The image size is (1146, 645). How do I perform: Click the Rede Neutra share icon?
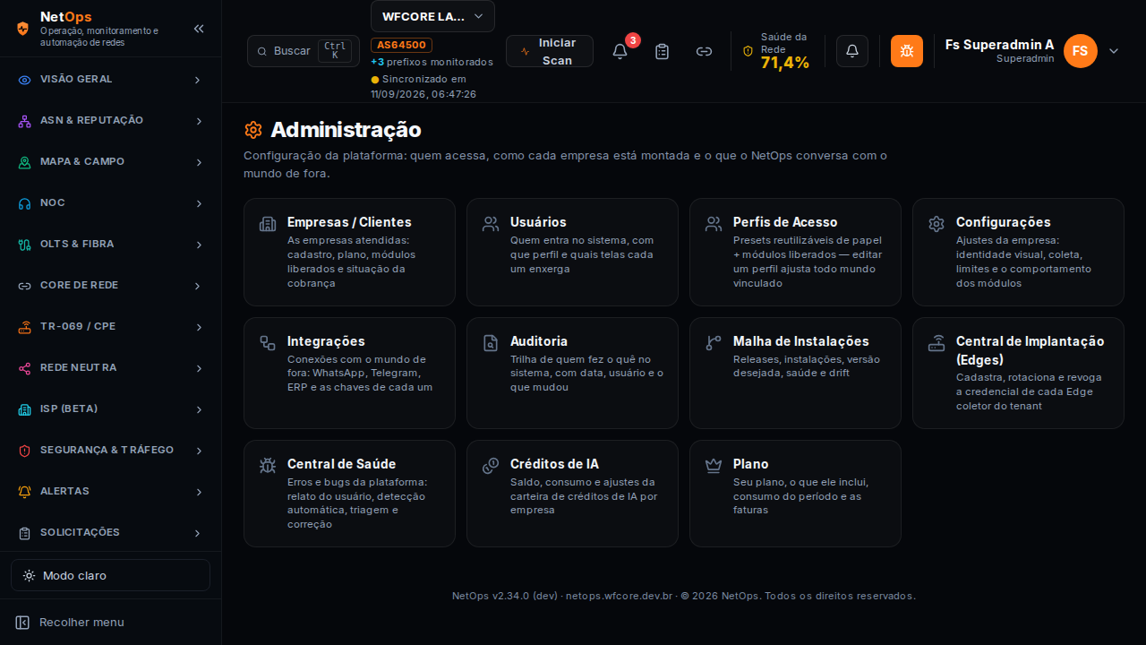point(24,368)
